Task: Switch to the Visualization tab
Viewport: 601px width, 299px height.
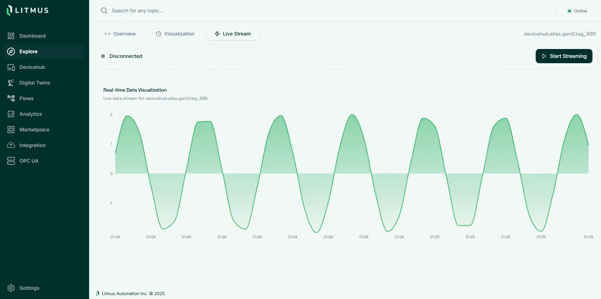Action: pos(175,34)
